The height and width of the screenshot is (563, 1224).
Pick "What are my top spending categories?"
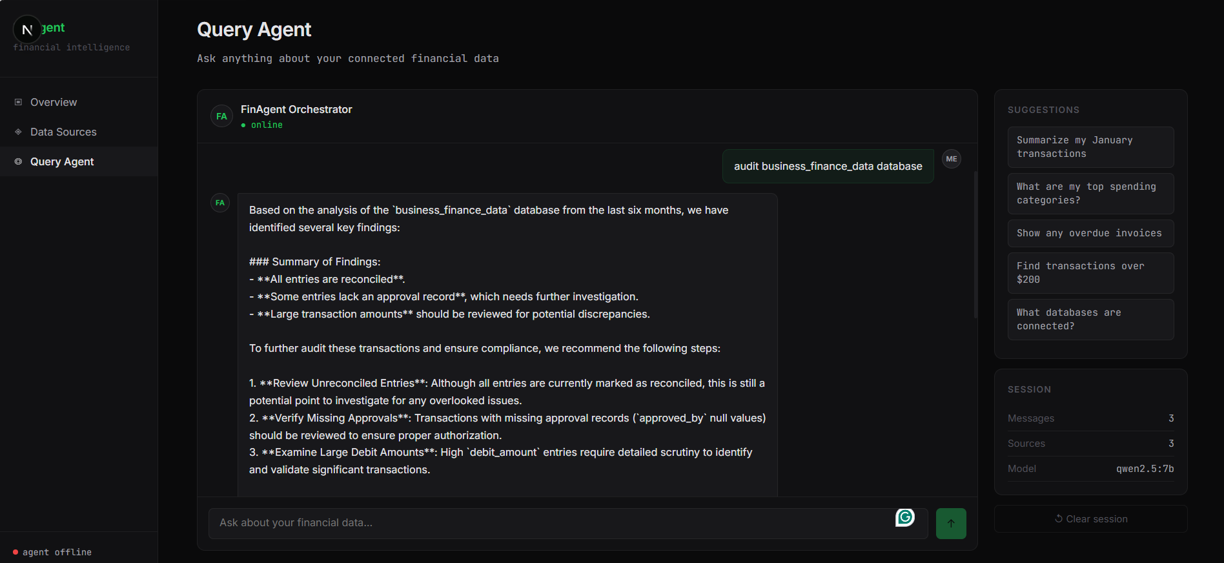(x=1090, y=194)
